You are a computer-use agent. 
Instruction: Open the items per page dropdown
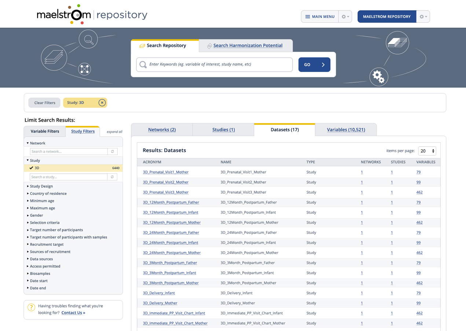click(x=427, y=151)
